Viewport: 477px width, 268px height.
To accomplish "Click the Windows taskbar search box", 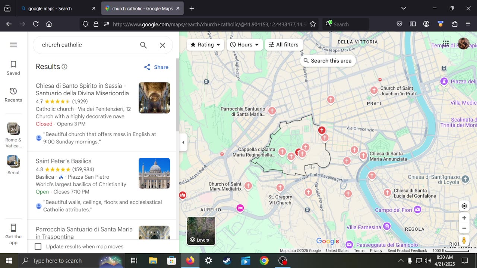I will point(72,261).
